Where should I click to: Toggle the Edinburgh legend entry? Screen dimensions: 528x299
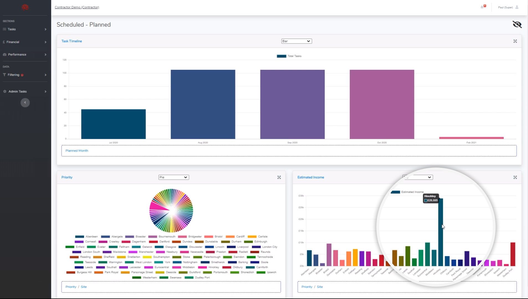(x=256, y=242)
